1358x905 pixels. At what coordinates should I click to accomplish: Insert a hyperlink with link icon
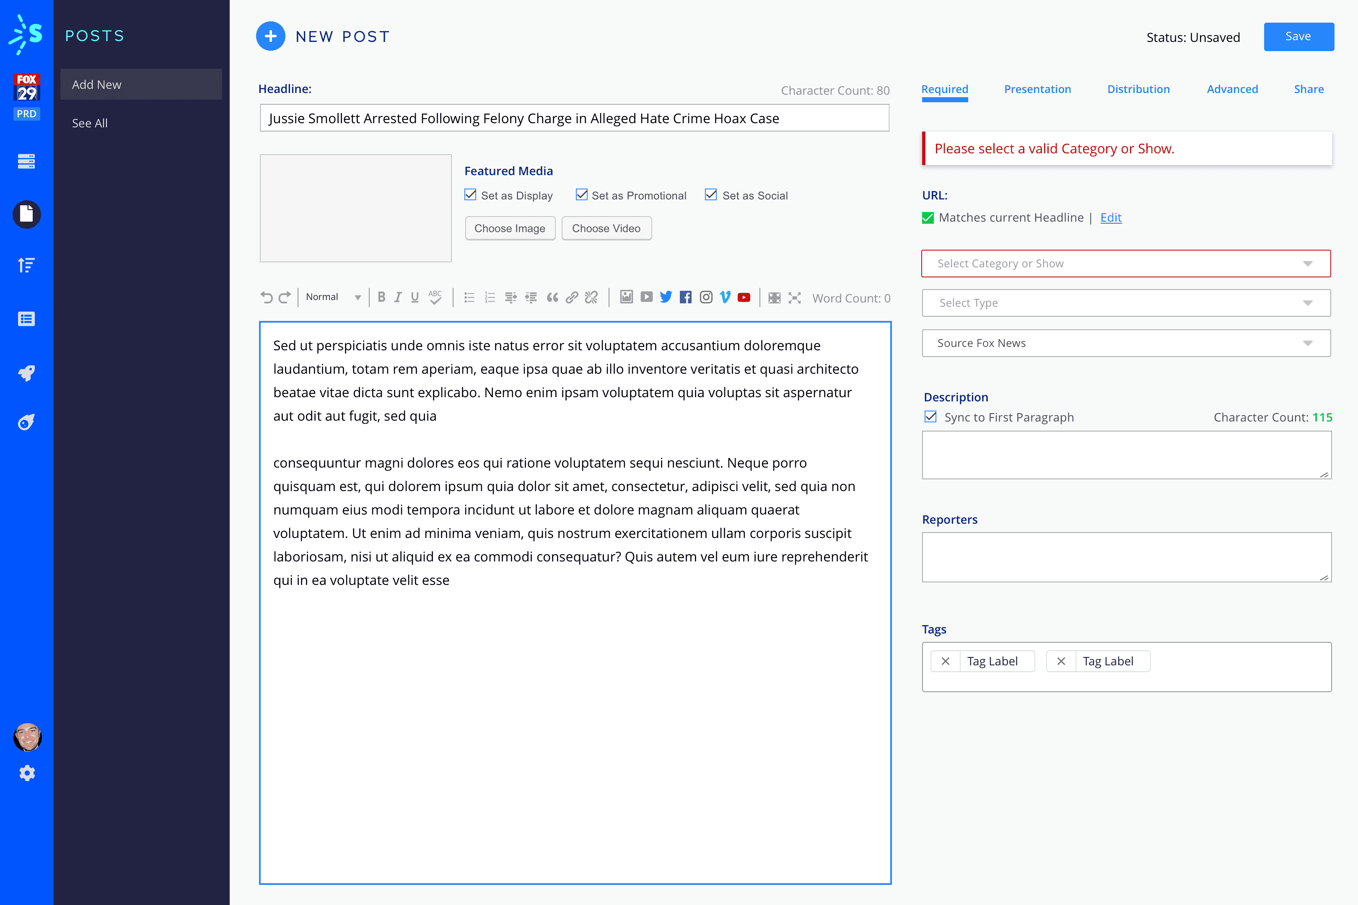572,297
